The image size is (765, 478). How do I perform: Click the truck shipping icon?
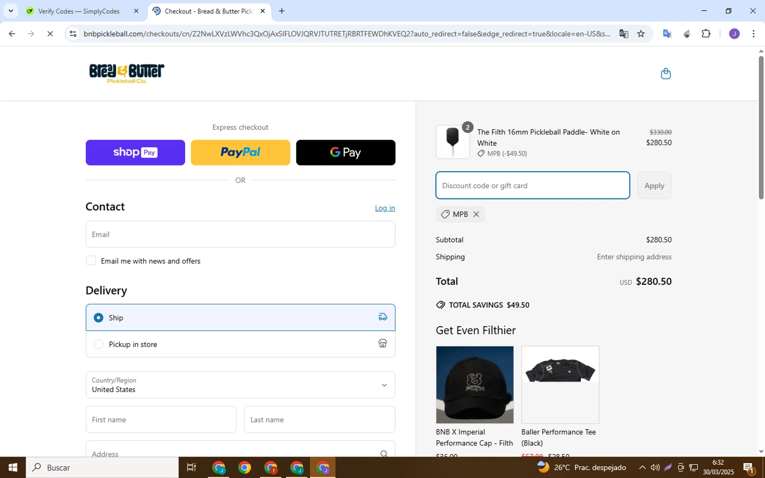click(382, 317)
